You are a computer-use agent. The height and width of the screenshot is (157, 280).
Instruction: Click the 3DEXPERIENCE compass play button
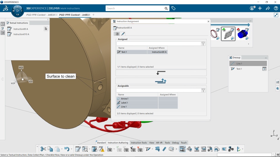[x=17, y=11]
